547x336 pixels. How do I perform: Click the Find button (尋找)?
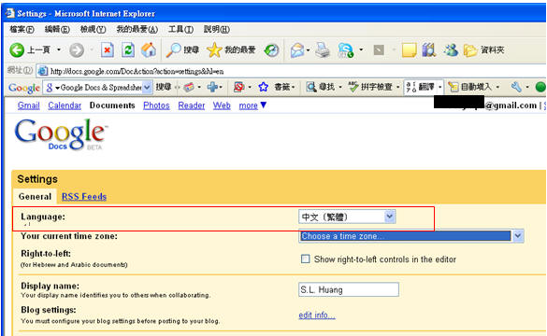320,87
